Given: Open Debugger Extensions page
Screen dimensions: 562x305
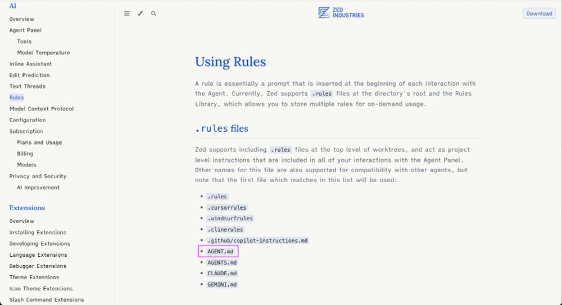Looking at the screenshot, I should coord(38,266).
